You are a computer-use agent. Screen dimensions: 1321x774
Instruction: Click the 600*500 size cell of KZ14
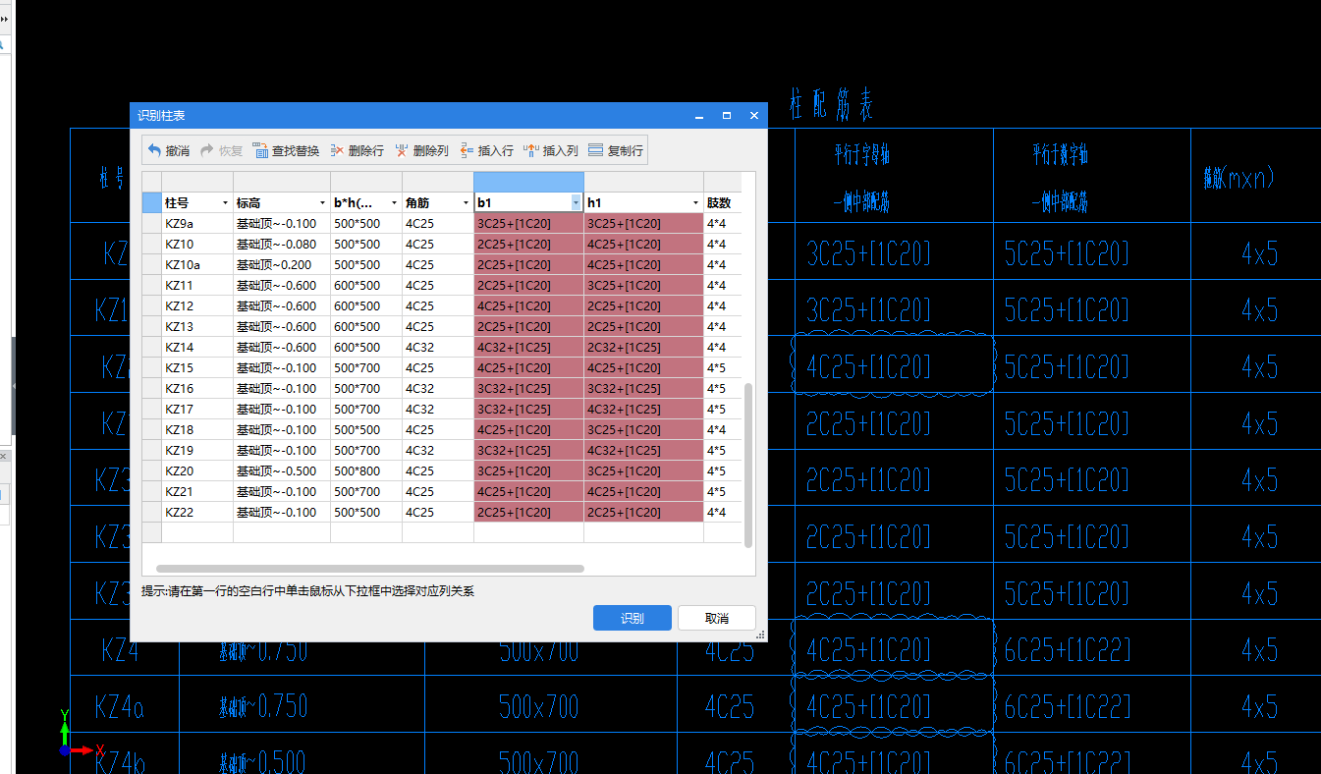[x=365, y=347]
